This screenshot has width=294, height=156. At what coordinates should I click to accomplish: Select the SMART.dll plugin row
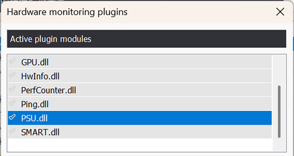click(x=140, y=132)
